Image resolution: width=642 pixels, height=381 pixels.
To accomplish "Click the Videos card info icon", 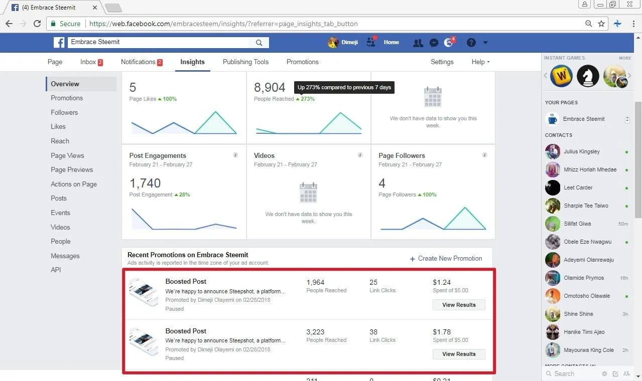I will click(360, 155).
